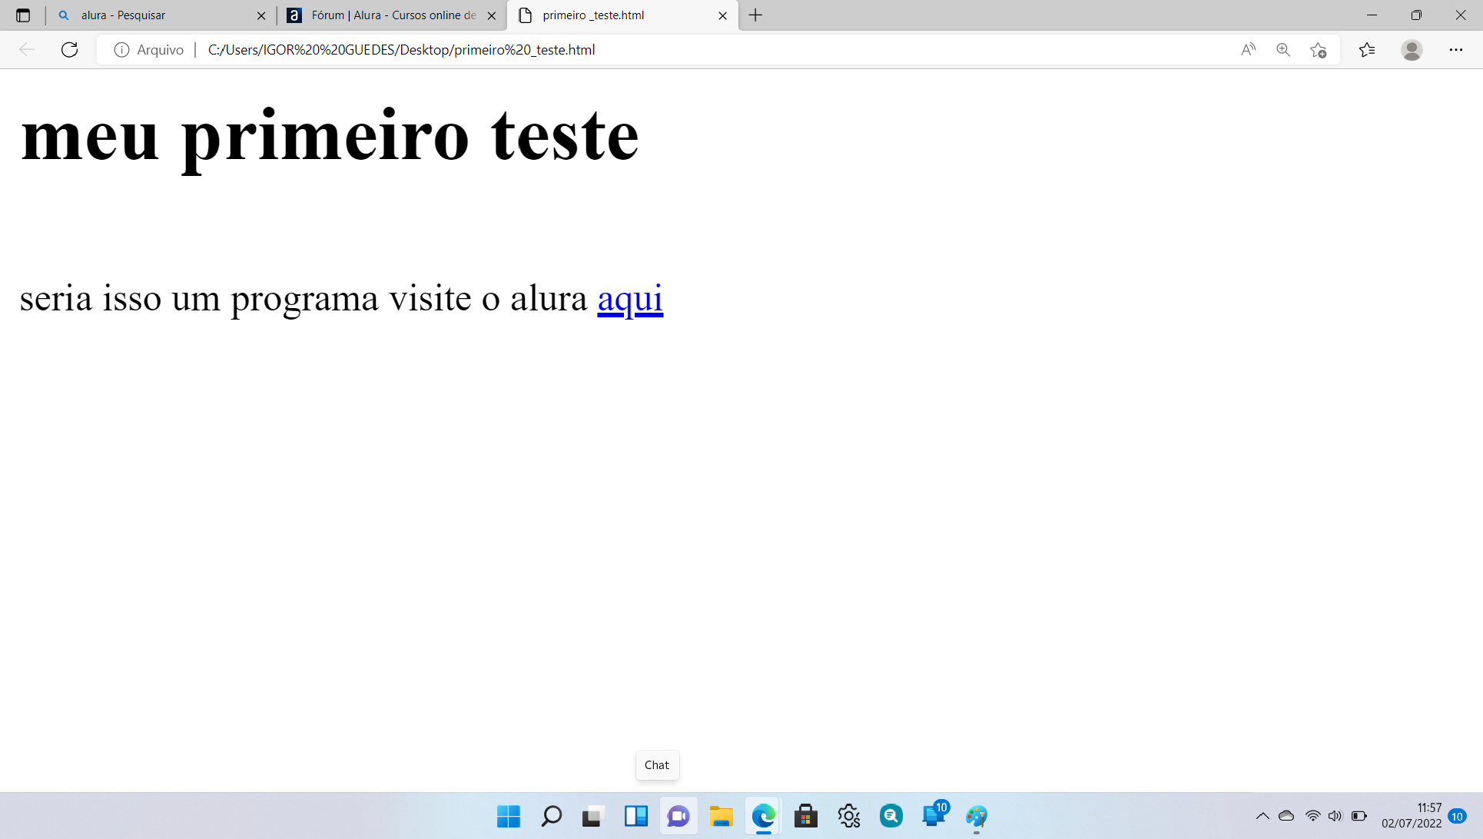This screenshot has height=839, width=1483.
Task: Open File Explorer from taskbar
Action: pos(721,816)
